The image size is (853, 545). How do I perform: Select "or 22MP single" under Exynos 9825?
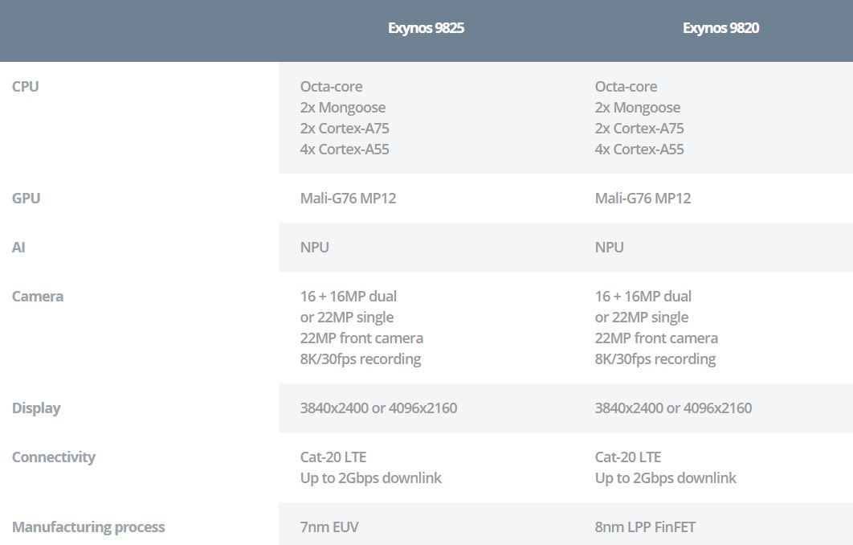(347, 318)
